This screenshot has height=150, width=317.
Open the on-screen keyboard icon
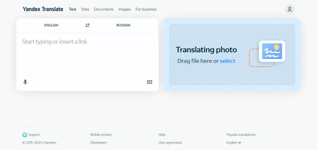coord(150,82)
